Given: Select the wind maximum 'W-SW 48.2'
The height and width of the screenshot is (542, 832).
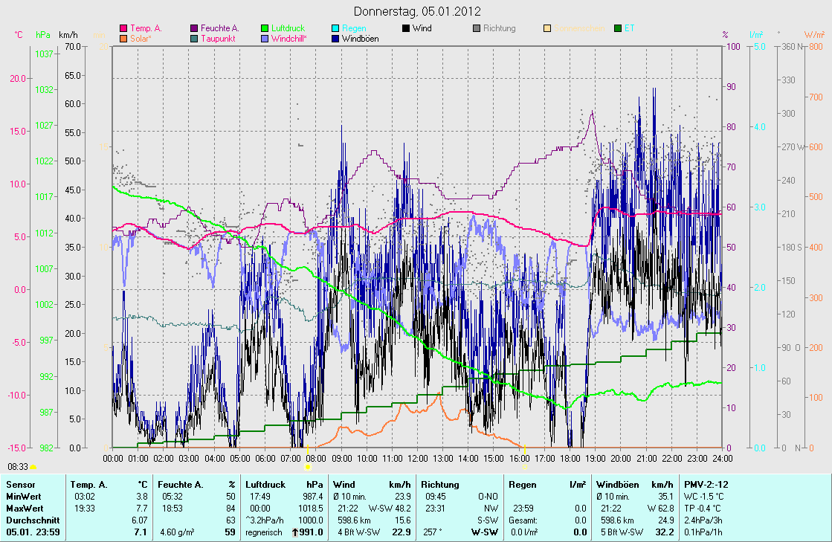Looking at the screenshot, I should (390, 509).
